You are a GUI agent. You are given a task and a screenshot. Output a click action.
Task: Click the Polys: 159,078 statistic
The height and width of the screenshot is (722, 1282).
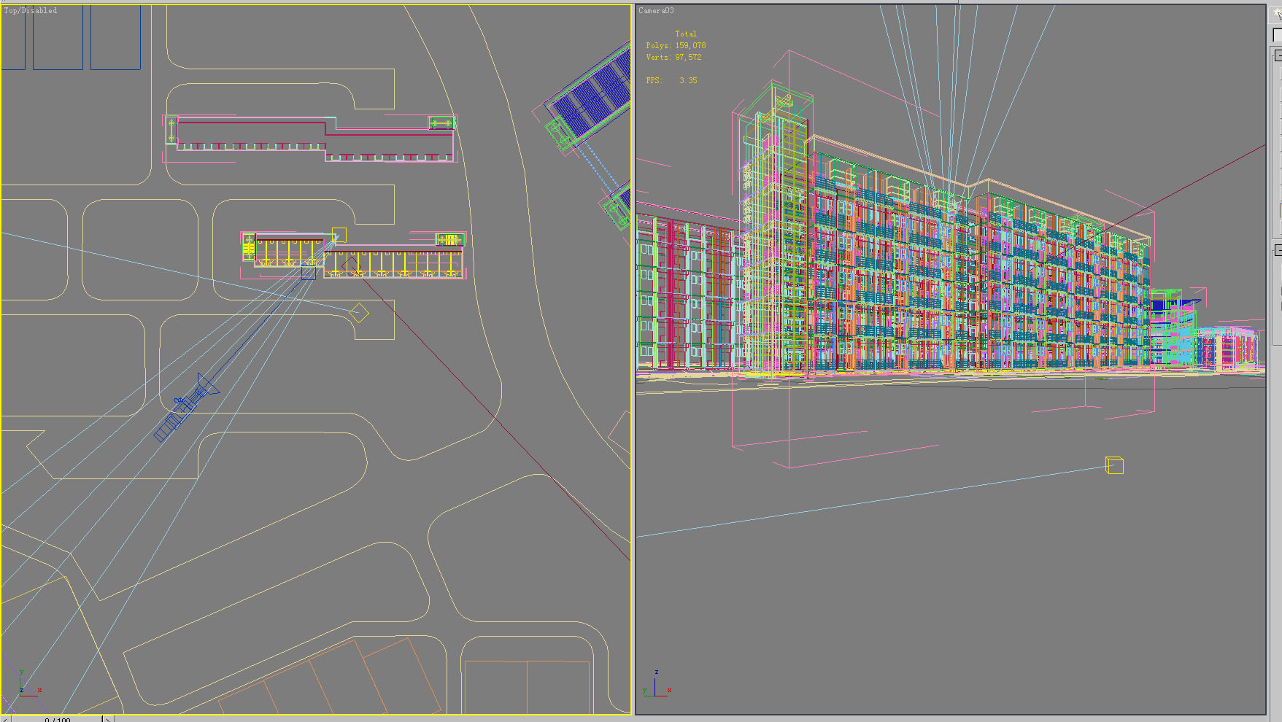click(x=676, y=45)
